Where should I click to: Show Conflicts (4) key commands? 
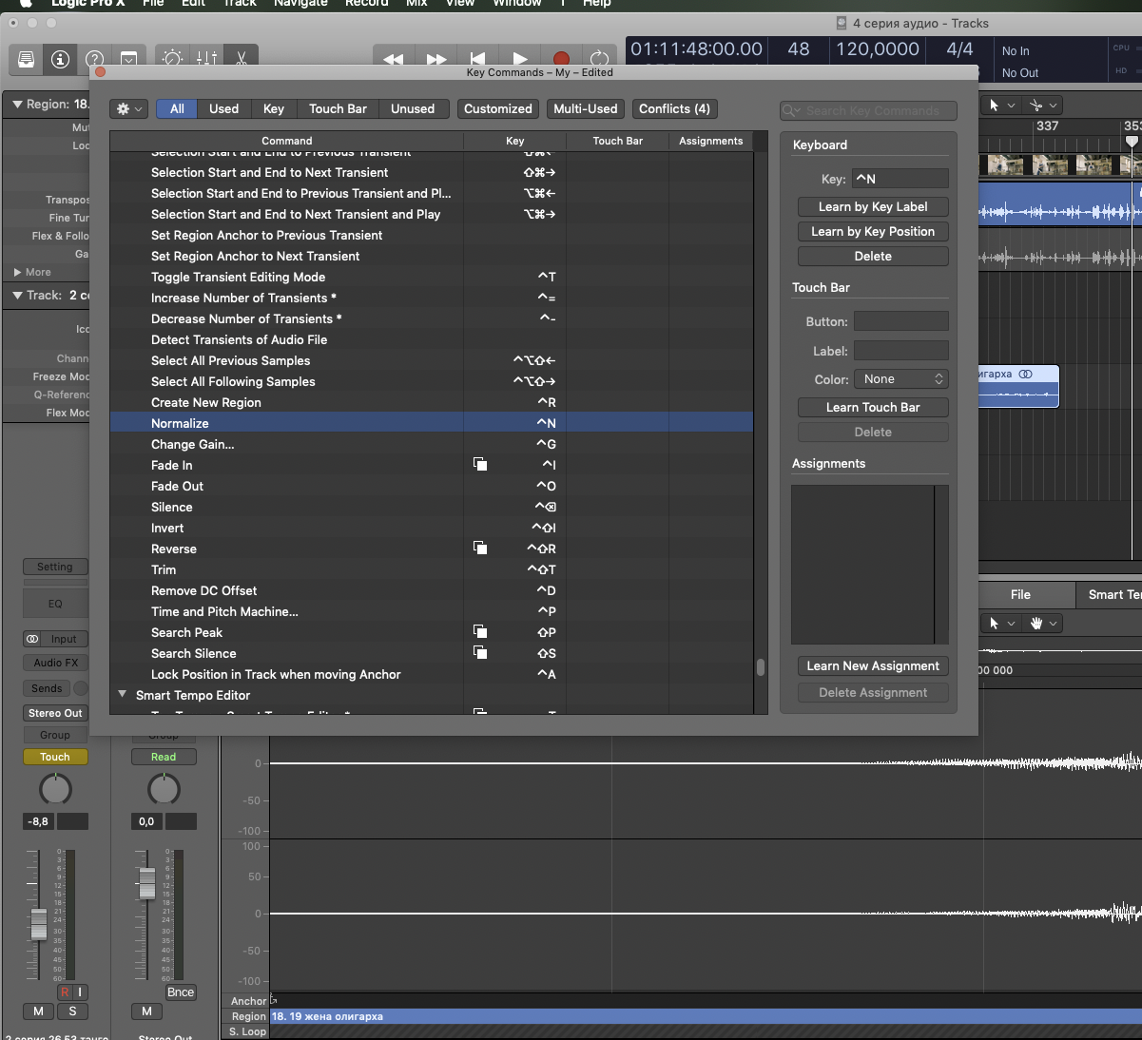674,109
